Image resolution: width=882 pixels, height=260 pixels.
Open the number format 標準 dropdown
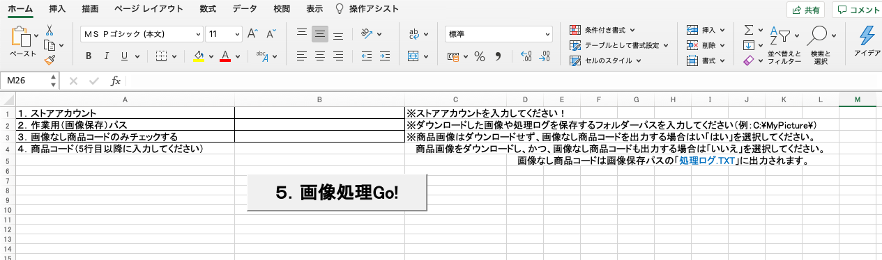(499, 33)
